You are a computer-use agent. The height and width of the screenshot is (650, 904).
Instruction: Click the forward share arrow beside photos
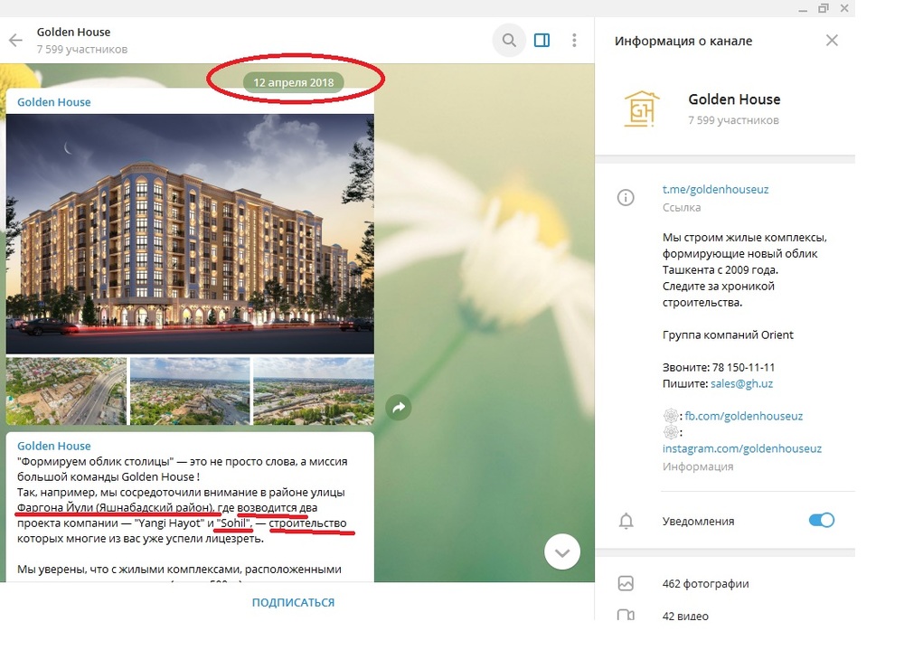(399, 408)
